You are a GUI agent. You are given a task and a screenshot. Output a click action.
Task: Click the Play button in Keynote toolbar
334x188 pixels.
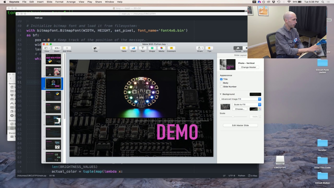click(96, 48)
